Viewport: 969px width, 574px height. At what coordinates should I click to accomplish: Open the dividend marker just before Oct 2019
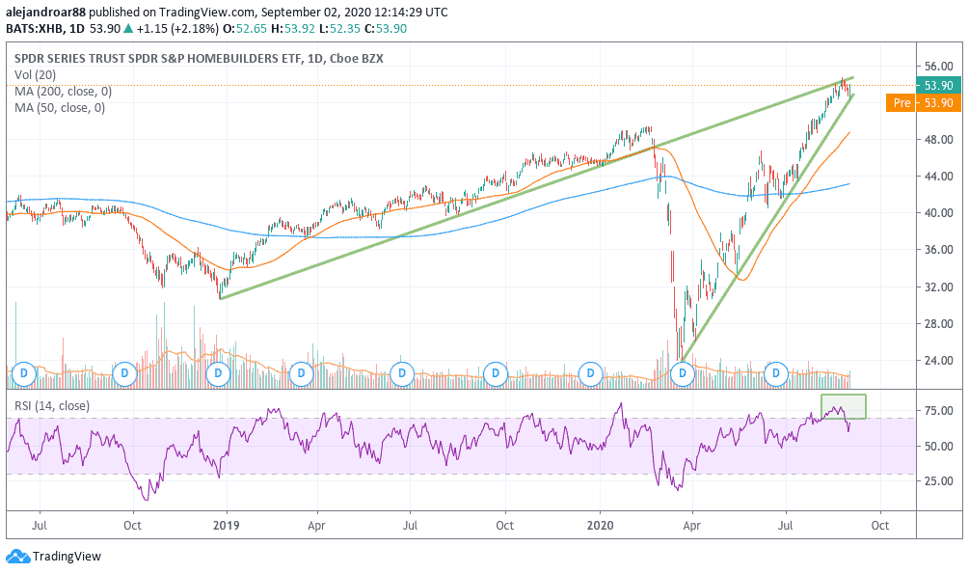[x=495, y=373]
